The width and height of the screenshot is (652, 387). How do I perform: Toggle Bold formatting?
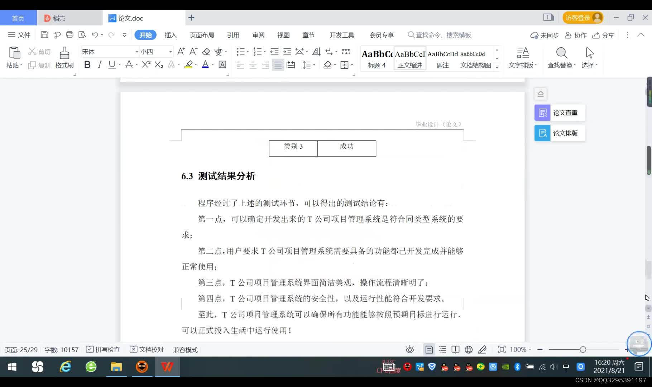[87, 64]
